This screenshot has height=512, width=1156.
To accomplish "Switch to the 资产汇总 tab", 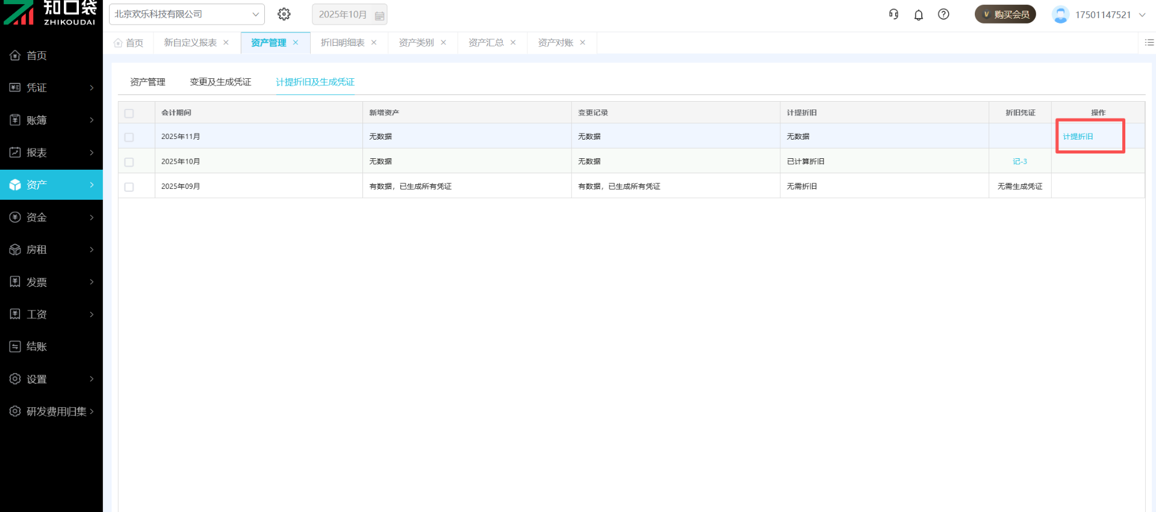I will (486, 43).
